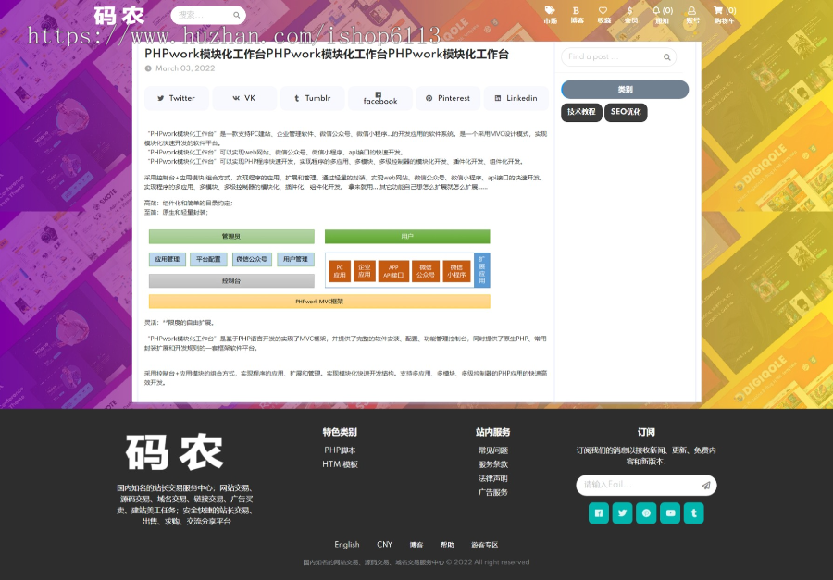
Task: Click the 类别 sidebar heading
Action: (625, 89)
